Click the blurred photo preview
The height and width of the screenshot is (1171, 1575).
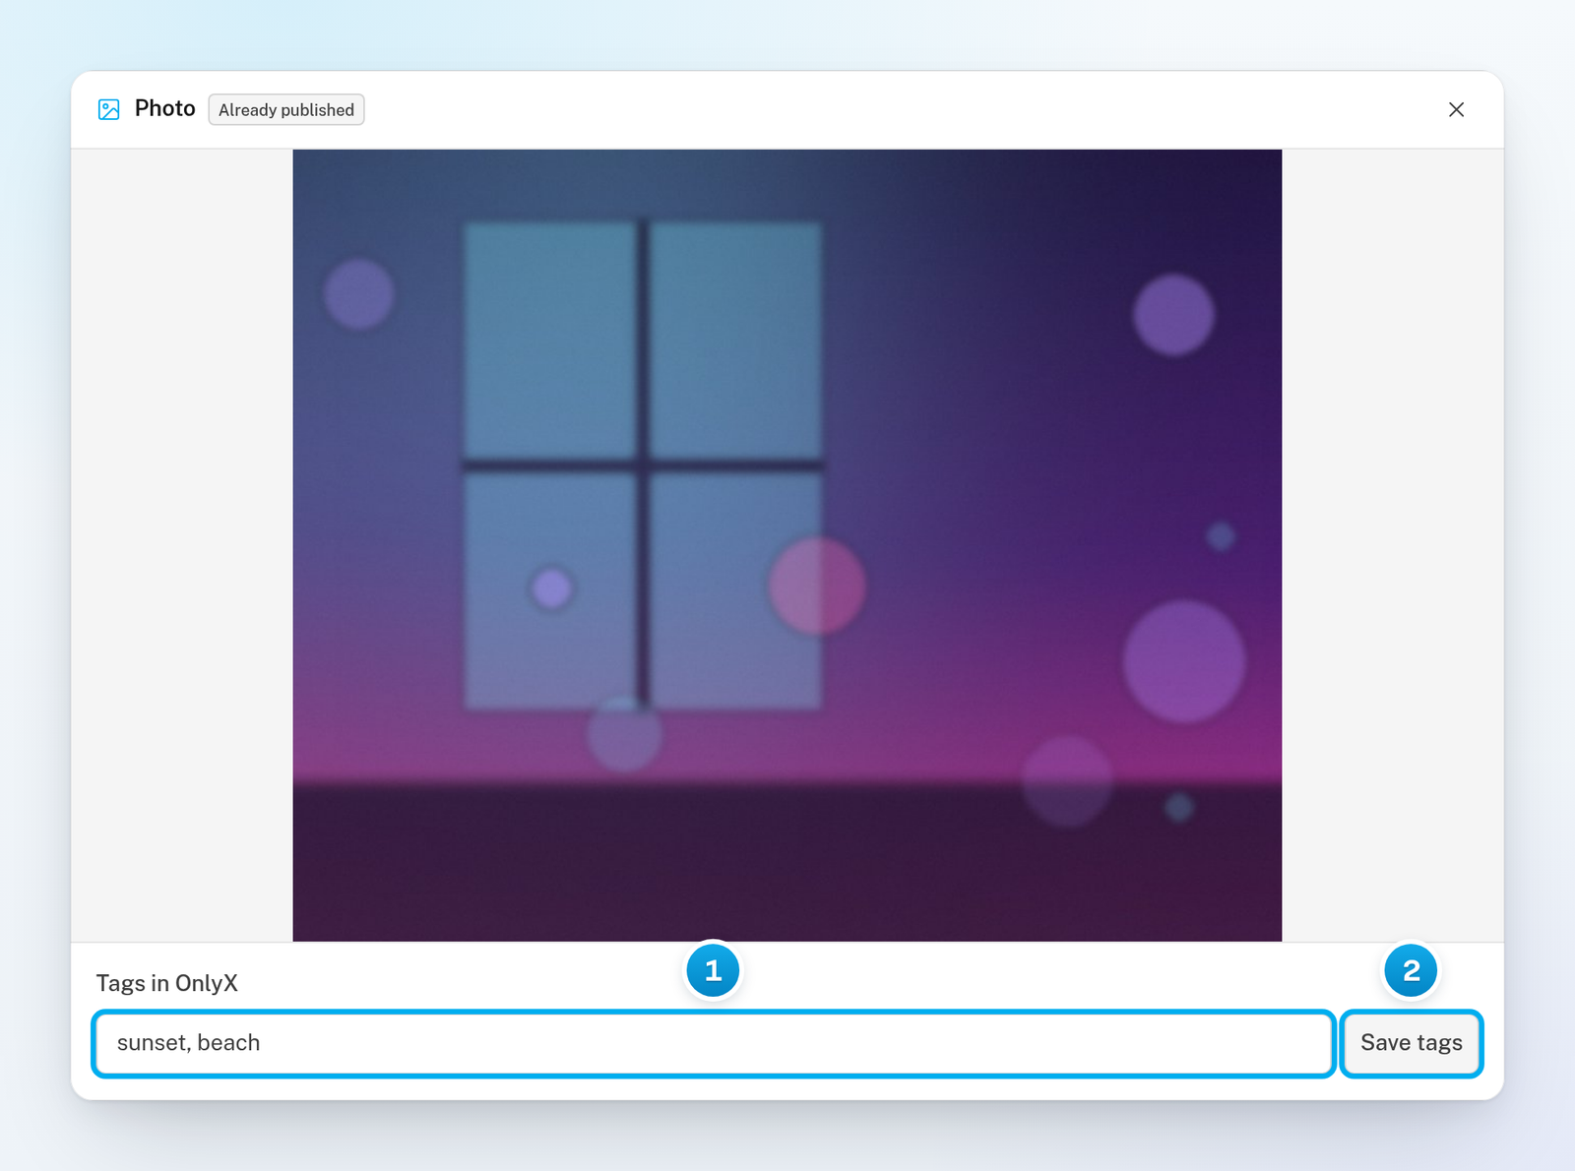pyautogui.click(x=787, y=545)
